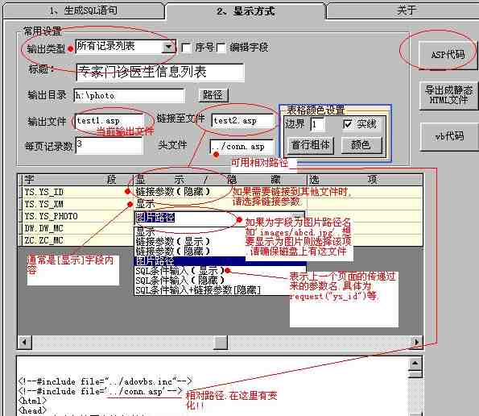The width and height of the screenshot is (479, 416).
Task: Choose SQL条件输入（隐藏）option
Action: coord(180,280)
